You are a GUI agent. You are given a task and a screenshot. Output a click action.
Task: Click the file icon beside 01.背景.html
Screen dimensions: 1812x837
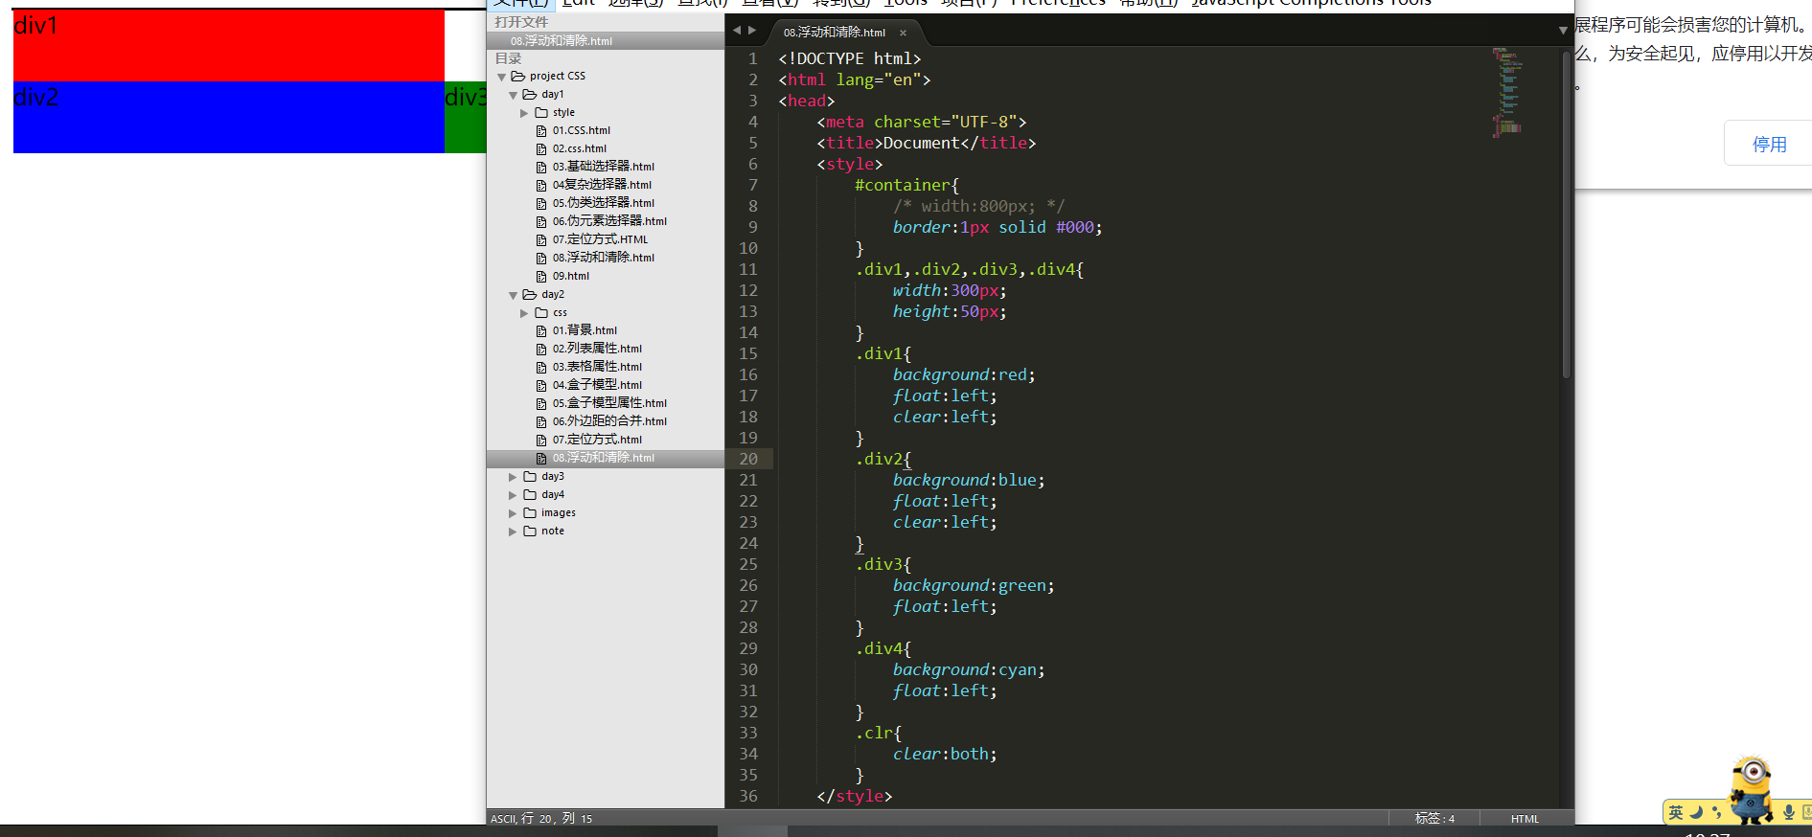pyautogui.click(x=541, y=331)
